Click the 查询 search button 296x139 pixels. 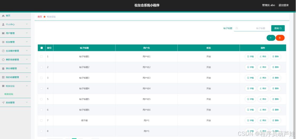(278, 28)
